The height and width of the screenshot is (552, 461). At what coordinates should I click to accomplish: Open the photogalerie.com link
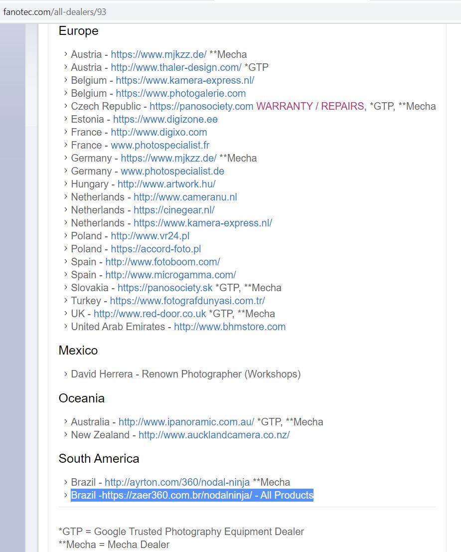(180, 93)
